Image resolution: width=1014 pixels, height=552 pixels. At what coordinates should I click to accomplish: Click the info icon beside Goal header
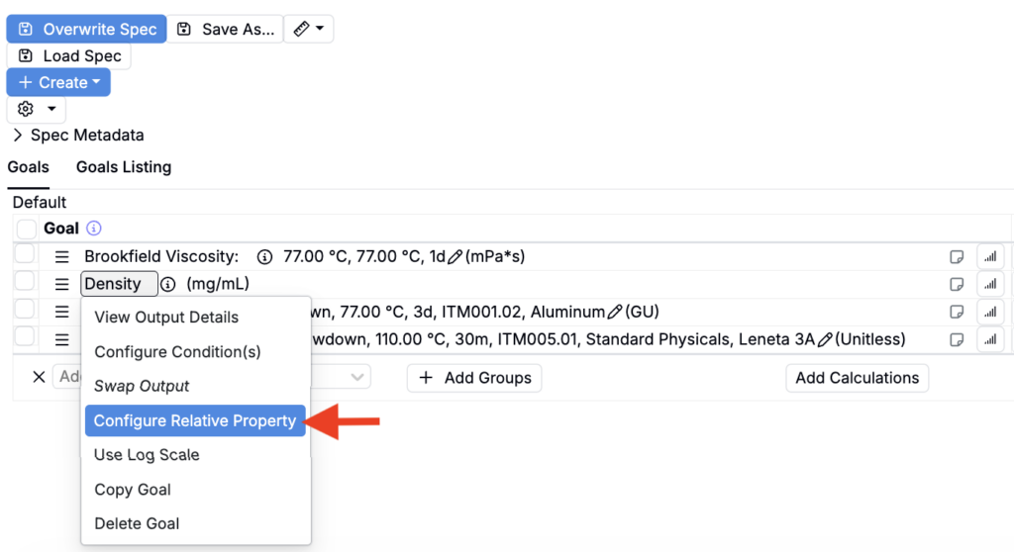pos(94,229)
